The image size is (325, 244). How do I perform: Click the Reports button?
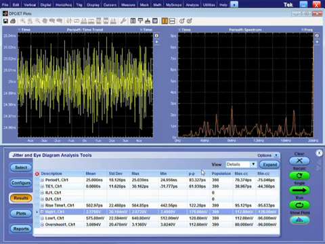pos(21,228)
